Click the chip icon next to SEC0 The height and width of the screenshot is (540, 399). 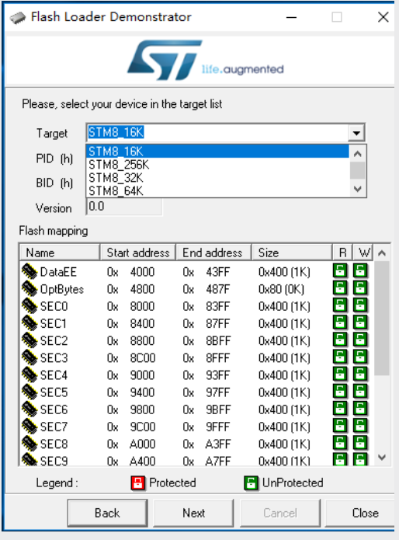coord(29,306)
